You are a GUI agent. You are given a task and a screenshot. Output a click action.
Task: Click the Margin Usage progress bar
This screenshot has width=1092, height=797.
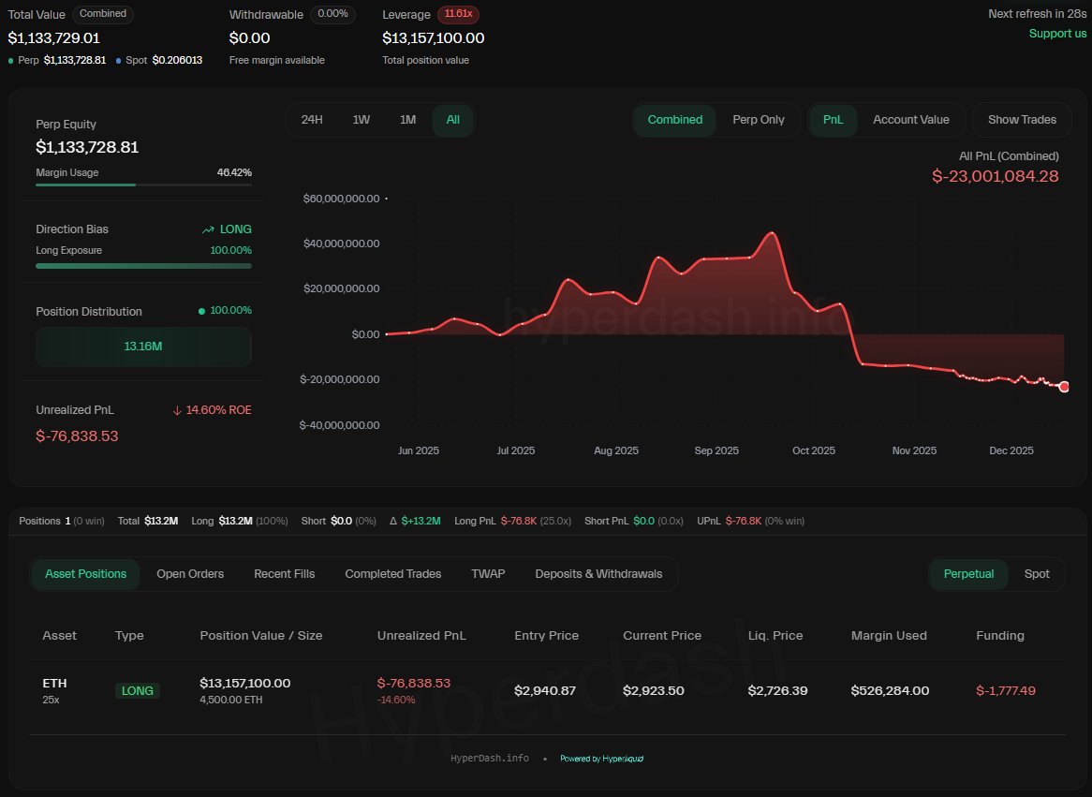point(143,184)
